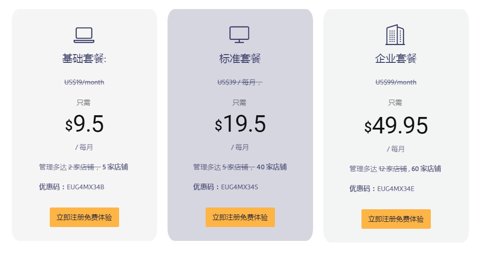The height and width of the screenshot is (253, 481).
Task: Click coupon code EUG4MX34B
Action: coord(86,187)
